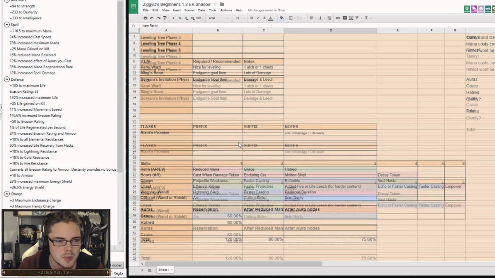Click the Print icon in the toolbar

[145, 18]
